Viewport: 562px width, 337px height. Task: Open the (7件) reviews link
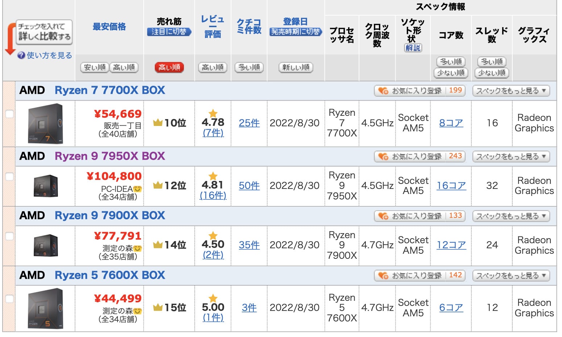(213, 133)
